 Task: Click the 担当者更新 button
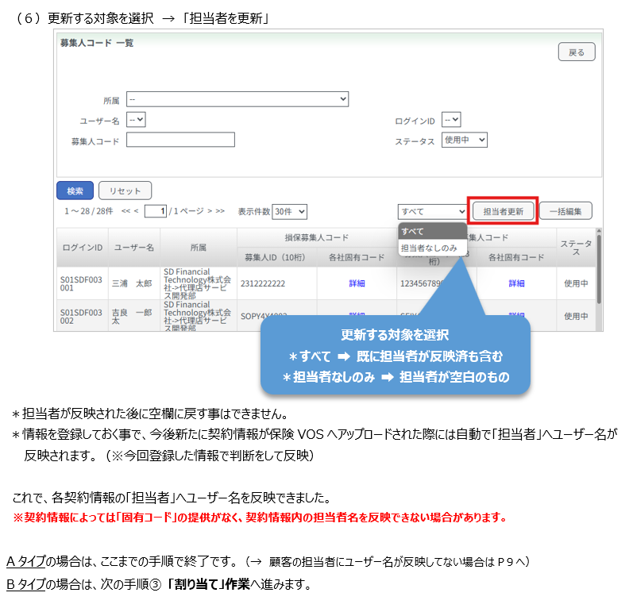pos(503,211)
